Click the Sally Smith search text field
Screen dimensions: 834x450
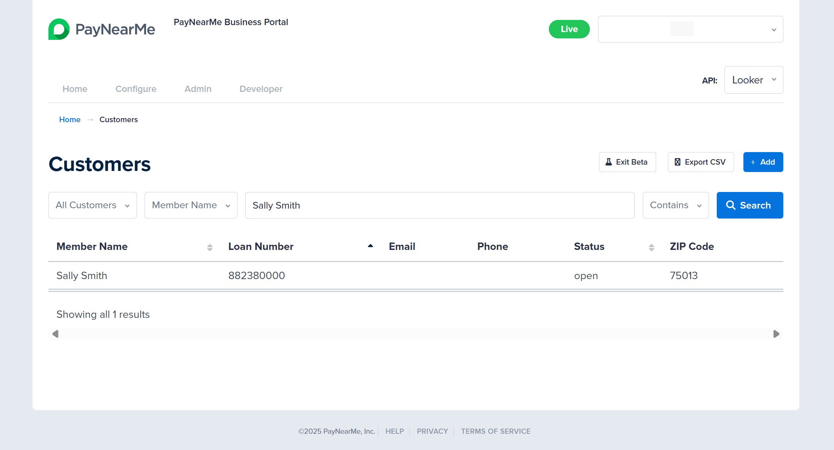(x=439, y=205)
